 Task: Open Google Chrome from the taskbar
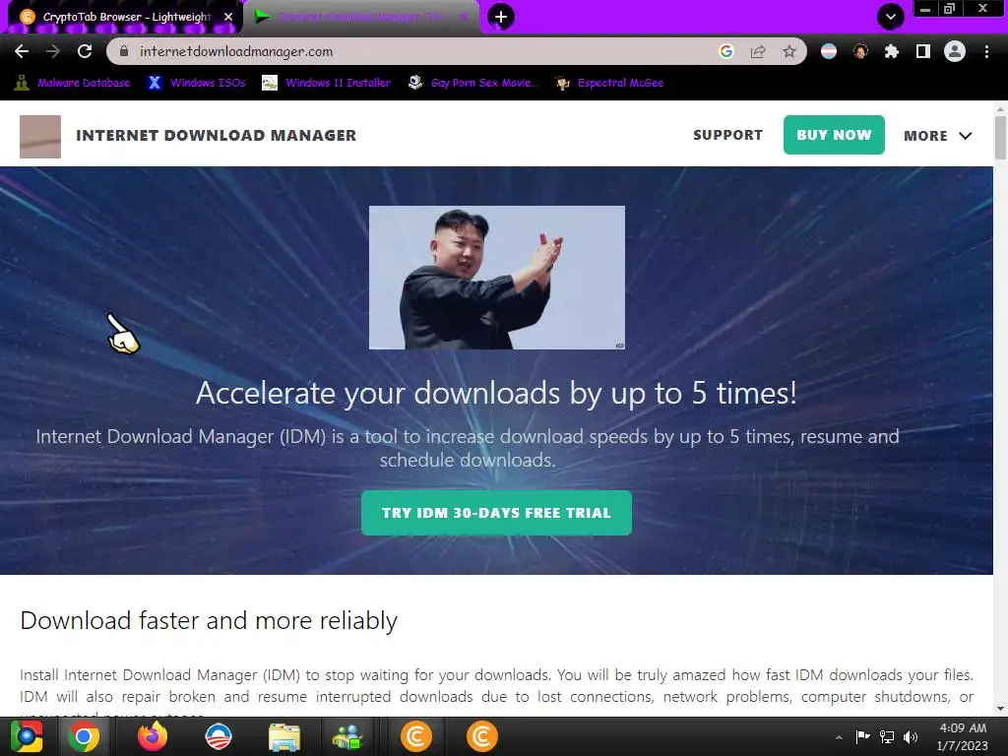point(84,736)
